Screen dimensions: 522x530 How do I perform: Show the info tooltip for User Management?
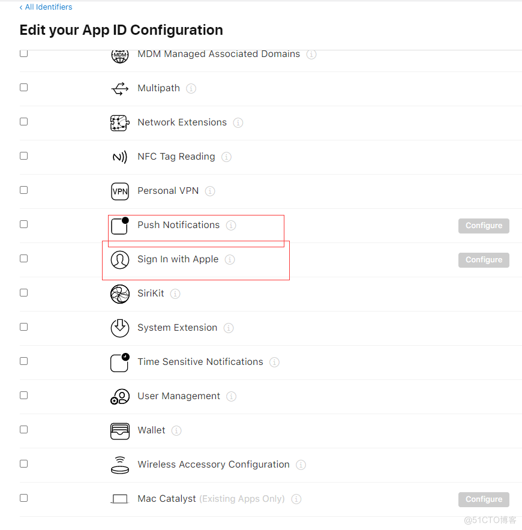point(232,397)
